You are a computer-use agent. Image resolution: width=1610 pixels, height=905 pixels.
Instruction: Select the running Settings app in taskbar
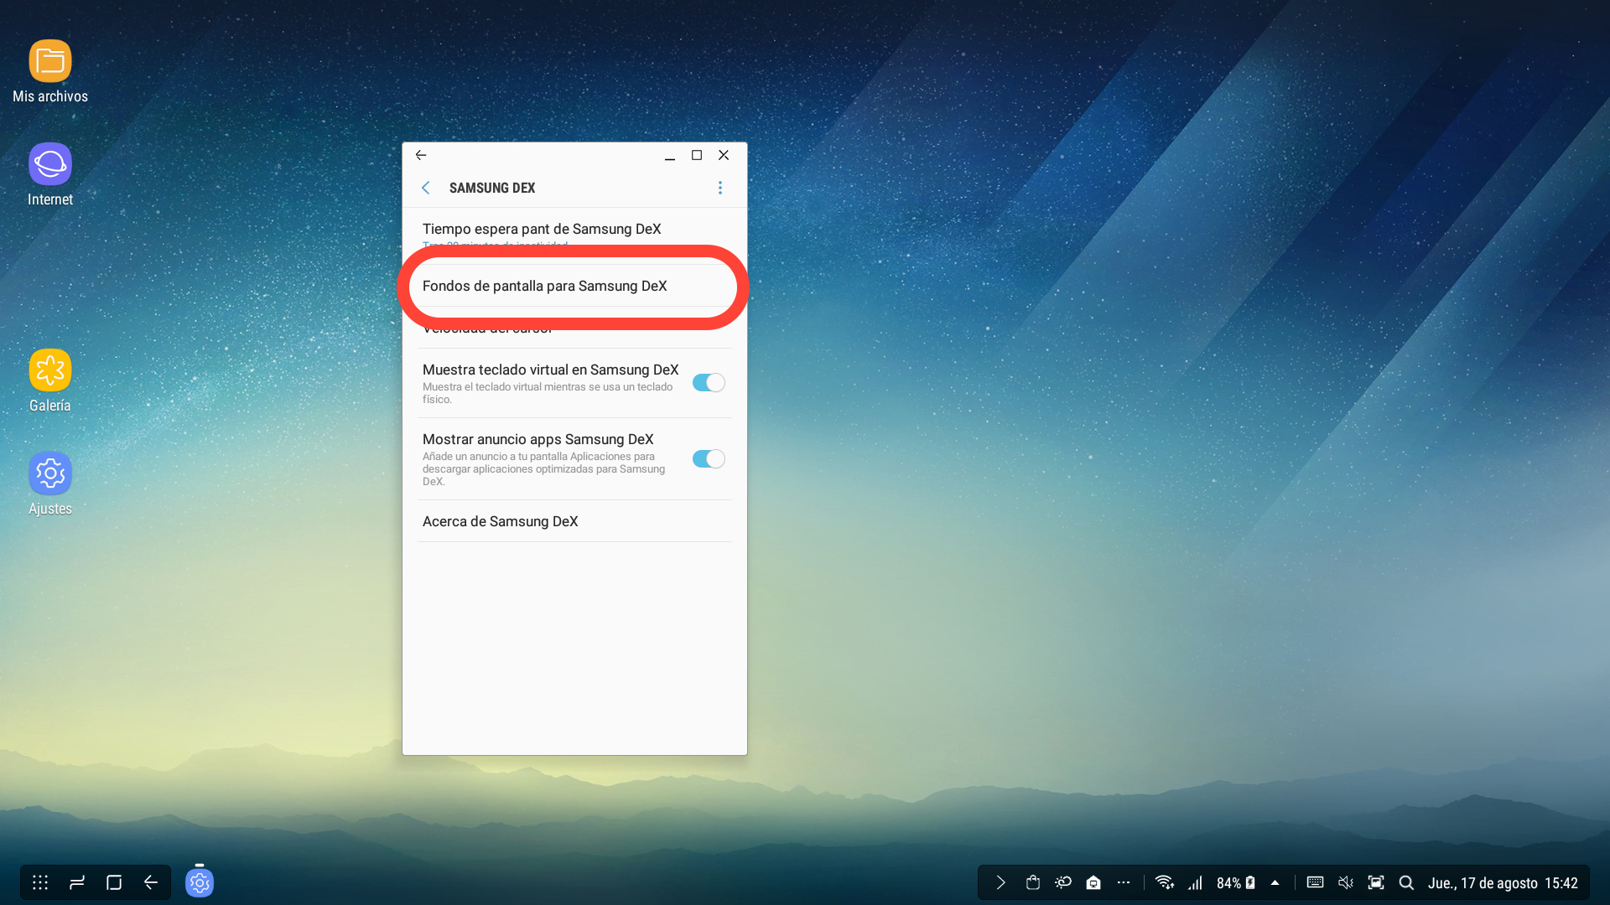coord(200,882)
